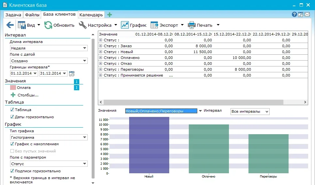The height and width of the screenshot is (185, 315).
Task: Expand Статус : Принимается решение row
Action: point(101,75)
